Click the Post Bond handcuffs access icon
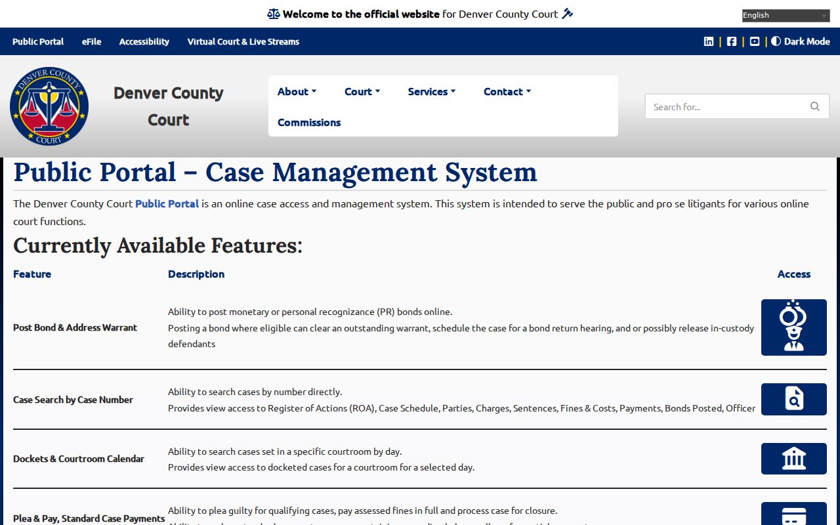The height and width of the screenshot is (525, 840). (x=794, y=327)
